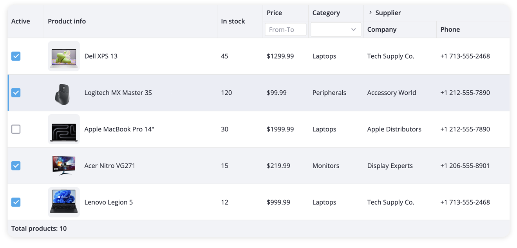Screen dimensions: 517x248
Task: Uncheck the Active checkbox for Dell XPS 13
Action: [x=16, y=56]
